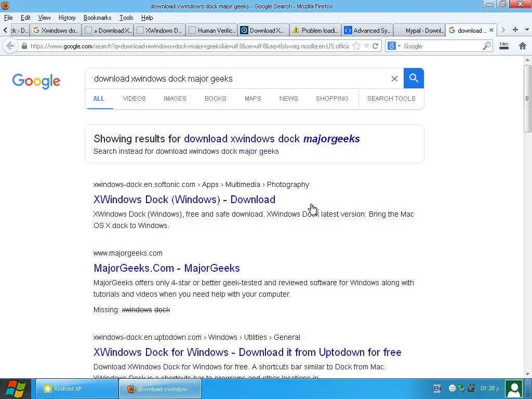Select the ALL results filter
The width and height of the screenshot is (532, 399).
[x=99, y=98]
